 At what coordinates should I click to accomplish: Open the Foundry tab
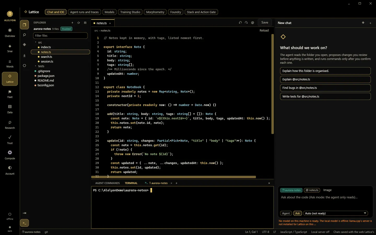(175, 12)
